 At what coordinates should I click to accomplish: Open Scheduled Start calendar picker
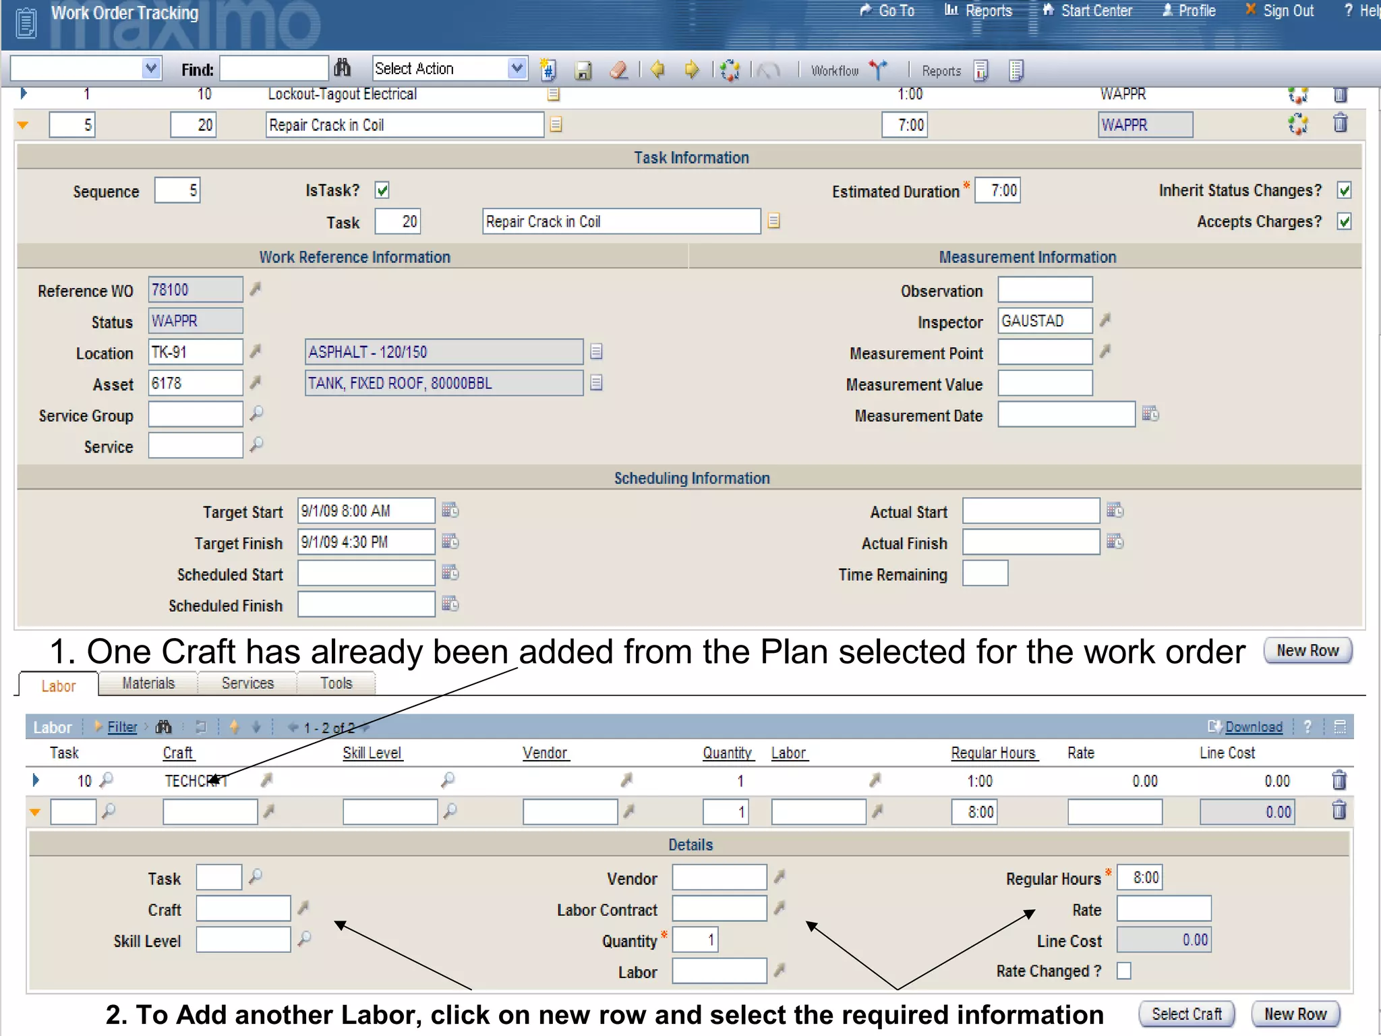[x=450, y=572]
